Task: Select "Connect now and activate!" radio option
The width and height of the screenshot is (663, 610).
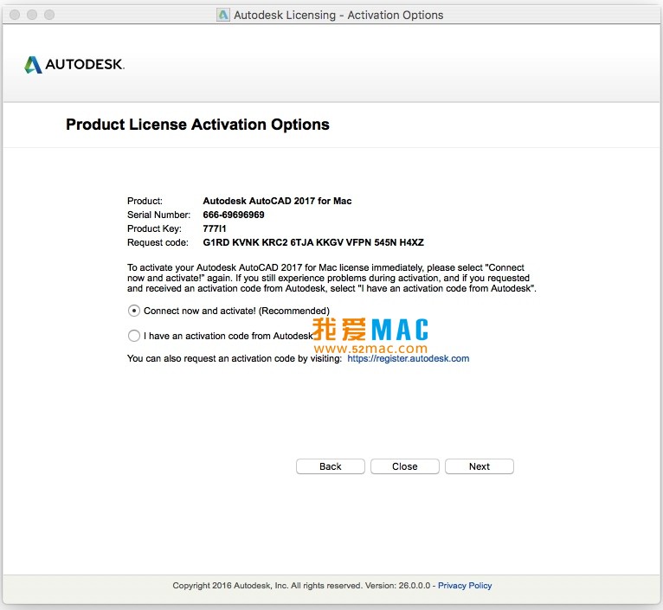Action: point(134,311)
